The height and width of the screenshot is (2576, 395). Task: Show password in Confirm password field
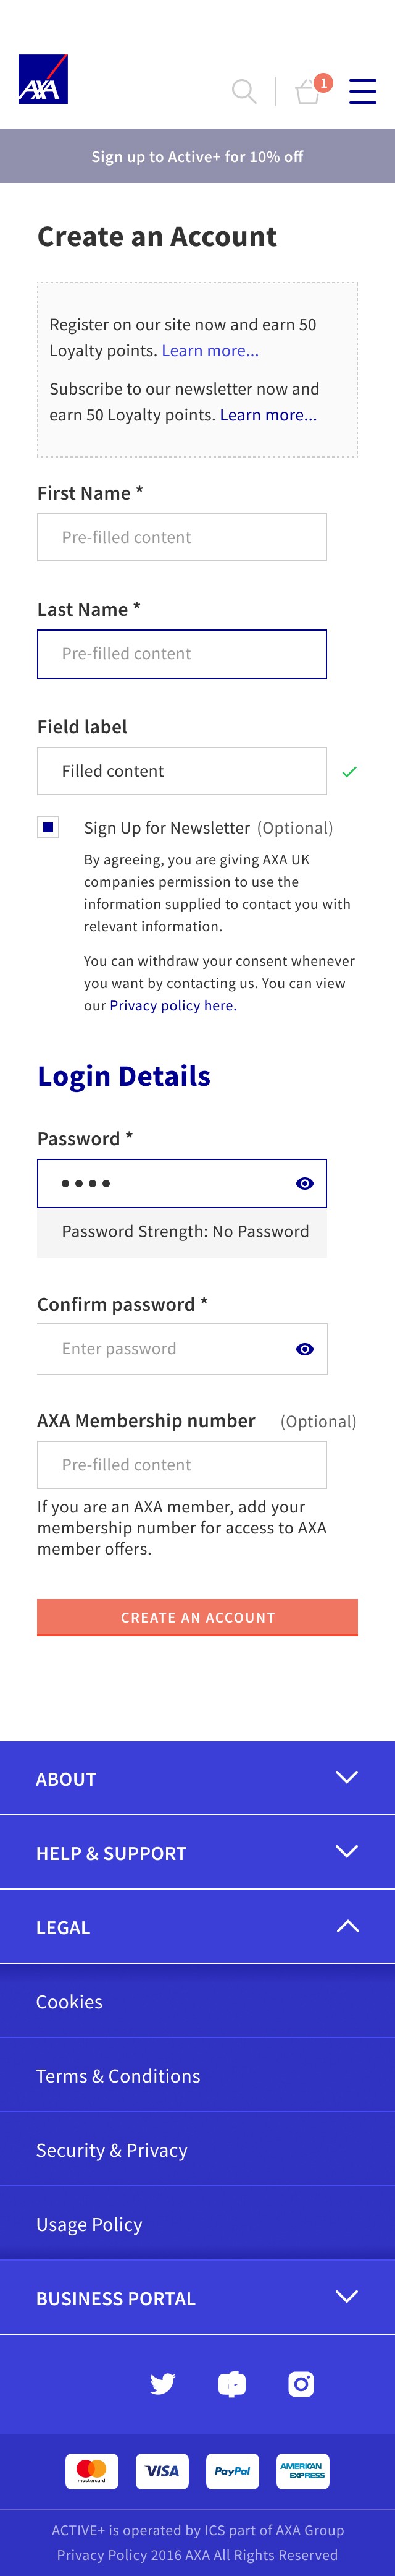tap(306, 1349)
